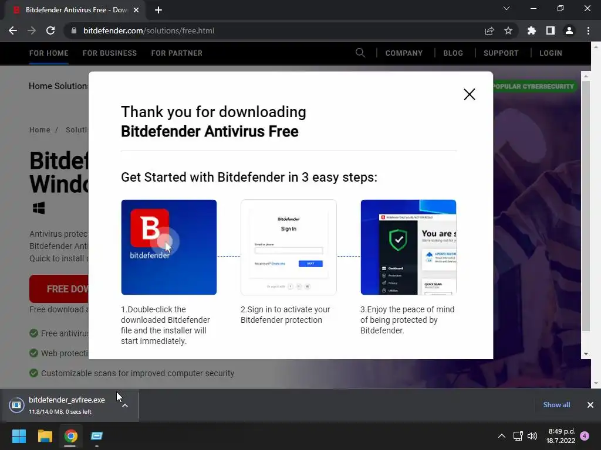This screenshot has width=601, height=450.
Task: Open the Windows Start menu
Action: click(19, 436)
